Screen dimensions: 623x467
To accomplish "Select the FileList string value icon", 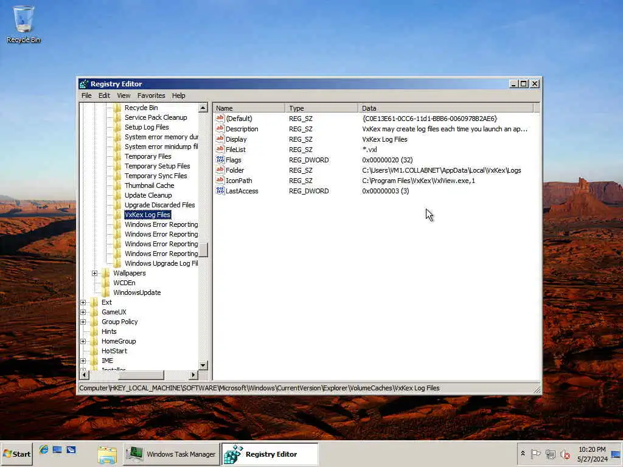I will pos(220,149).
